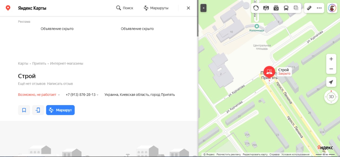Toggle the 3D tilt control
The image size is (340, 157).
coord(331,97)
